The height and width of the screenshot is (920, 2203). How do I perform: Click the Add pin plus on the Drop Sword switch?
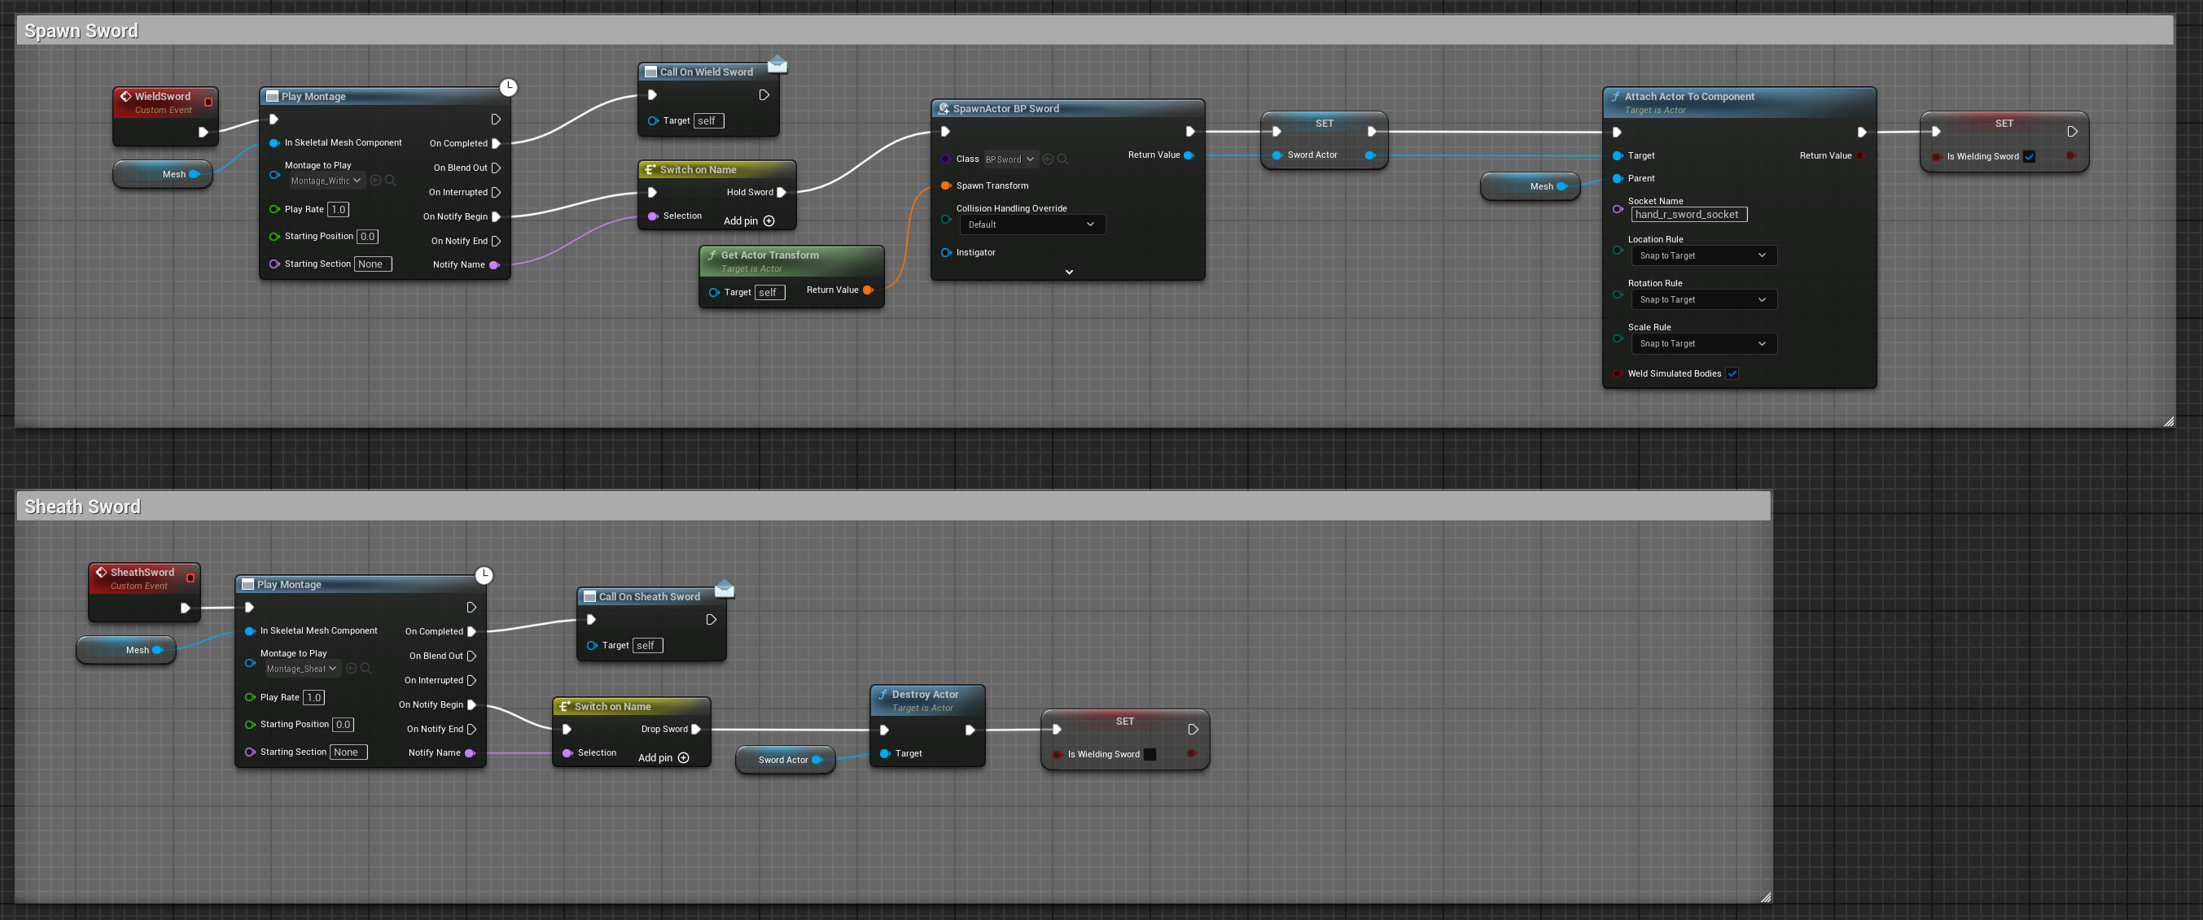[x=683, y=757]
